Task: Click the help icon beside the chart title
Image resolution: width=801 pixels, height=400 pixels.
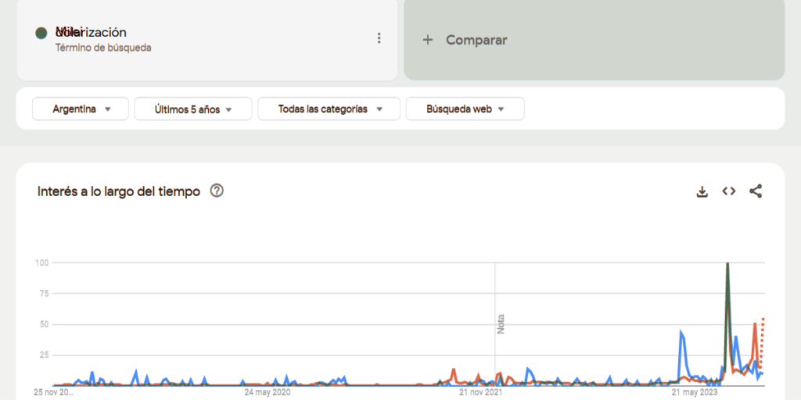Action: pyautogui.click(x=217, y=191)
